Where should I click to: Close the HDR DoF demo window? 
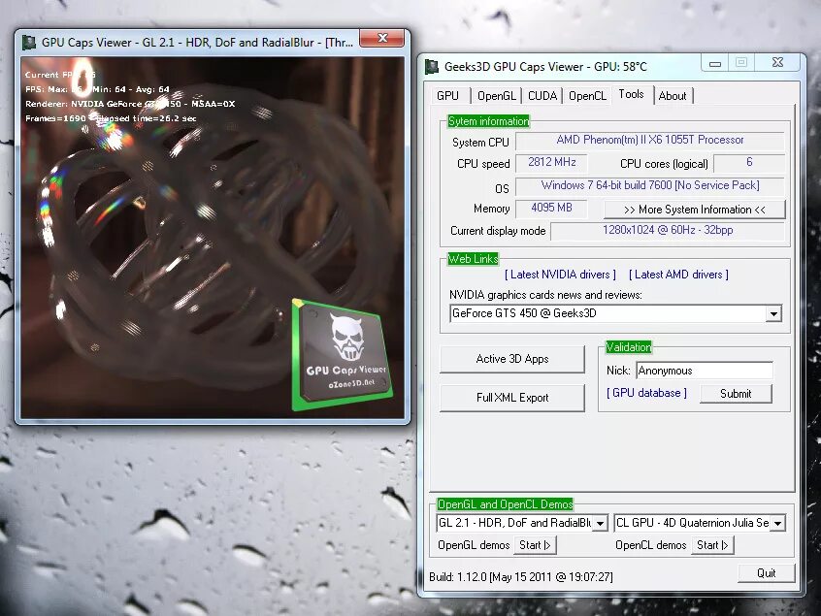382,38
